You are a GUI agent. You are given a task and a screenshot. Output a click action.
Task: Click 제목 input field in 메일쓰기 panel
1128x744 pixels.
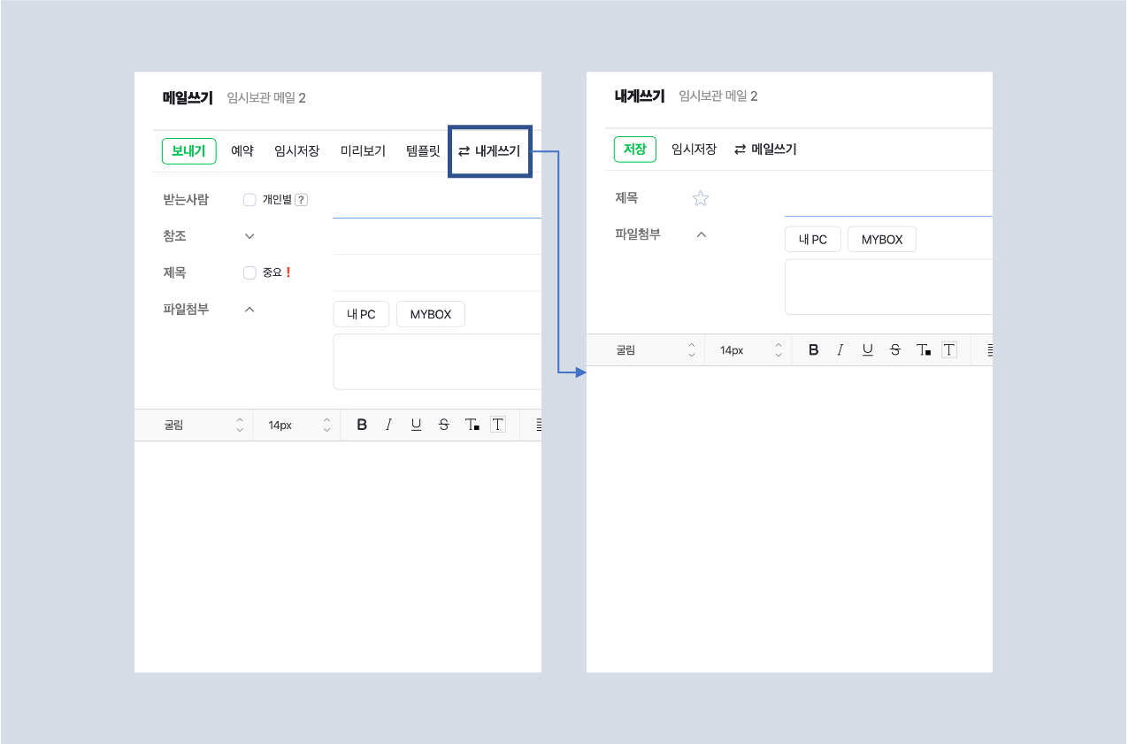click(x=437, y=272)
